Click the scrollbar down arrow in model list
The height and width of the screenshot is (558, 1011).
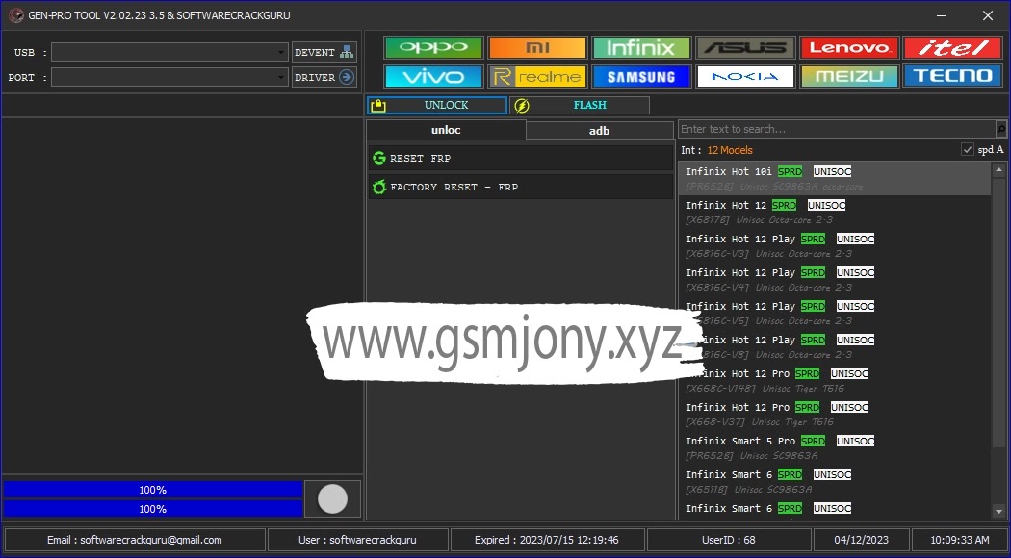tap(998, 512)
